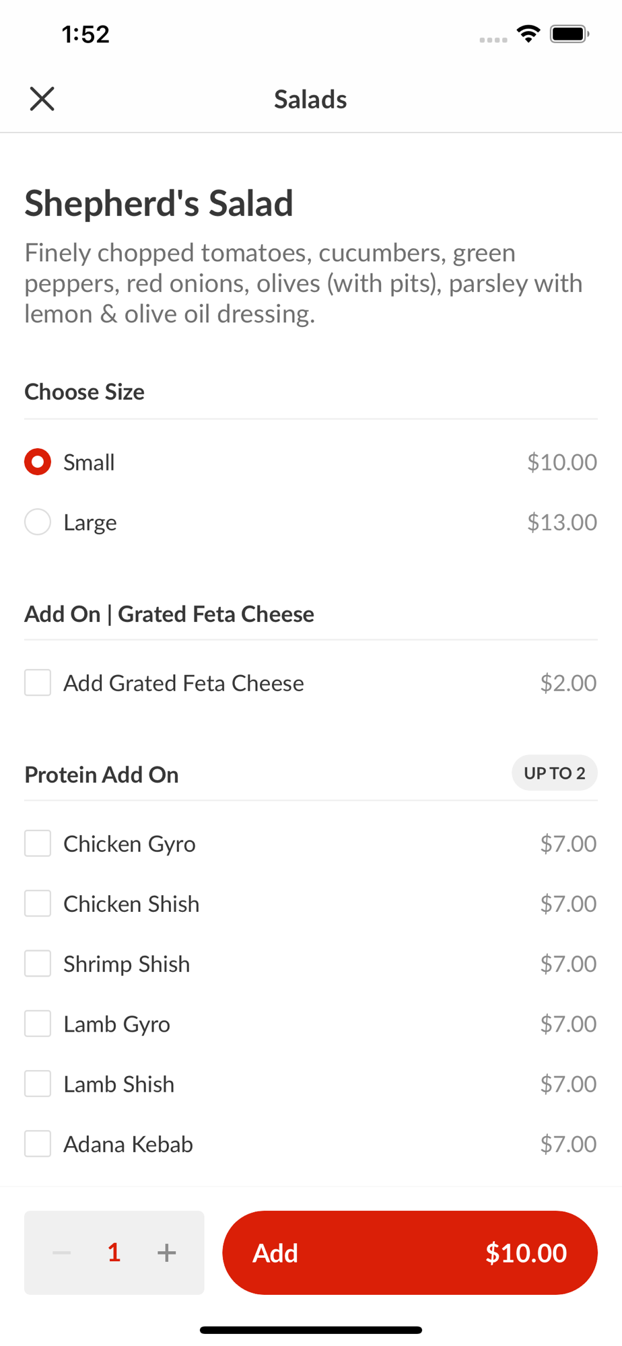Viewport: 622px width, 1346px height.
Task: Tap the quantity number 1
Action: tap(114, 1252)
